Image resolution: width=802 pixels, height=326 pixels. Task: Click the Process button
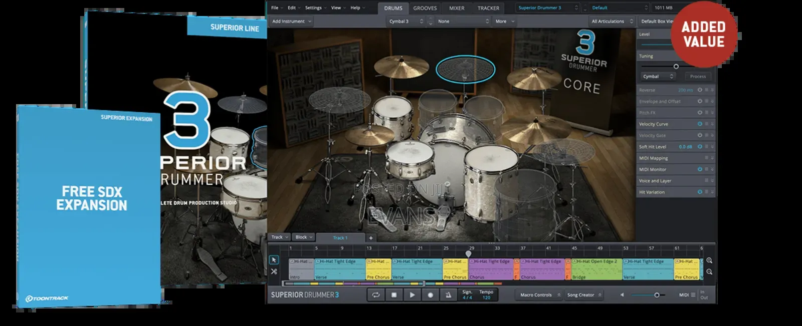tap(698, 77)
